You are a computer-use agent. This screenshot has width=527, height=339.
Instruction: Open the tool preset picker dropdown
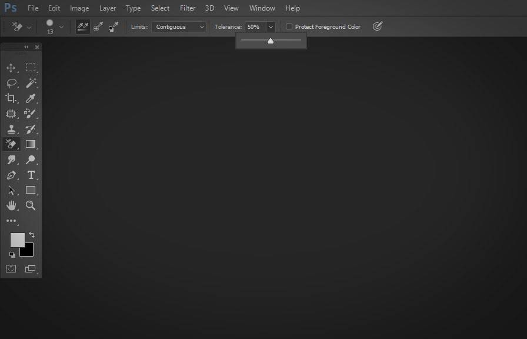[x=29, y=27]
